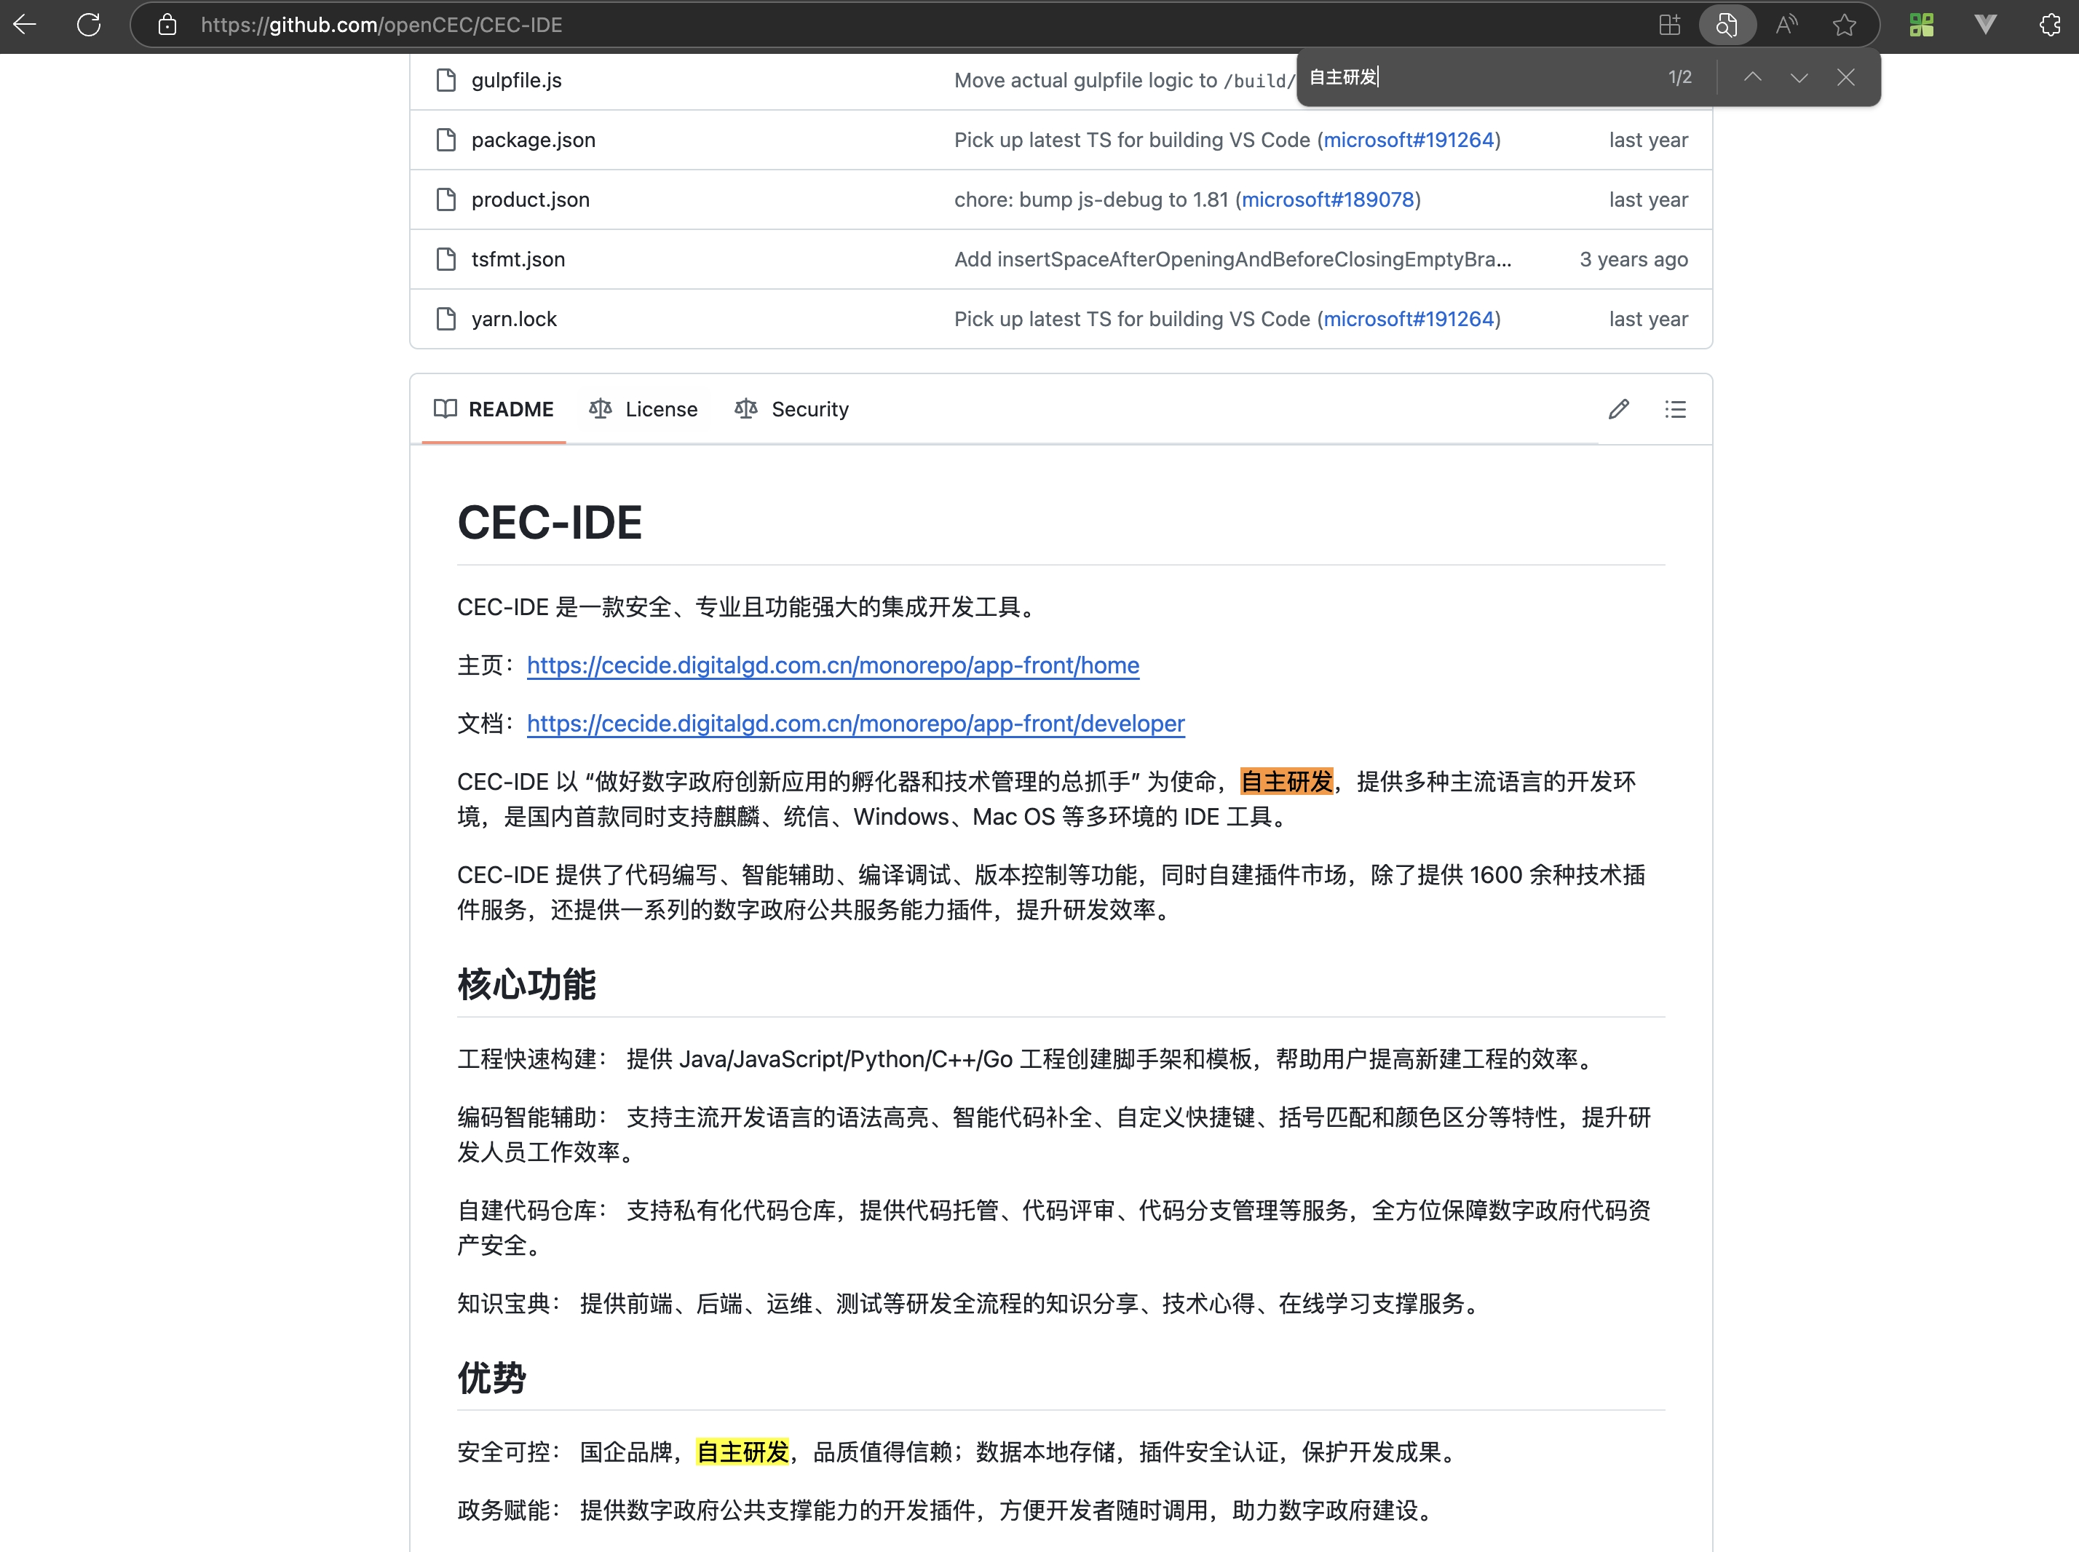Activate the Read Aloud icon
Screen dimensions: 2079x1552
1787,25
